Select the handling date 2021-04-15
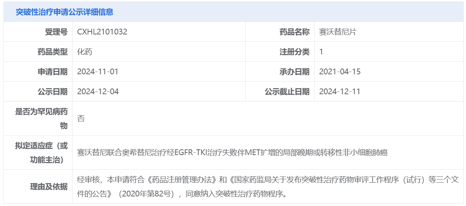This screenshot has width=466, height=206. (x=340, y=72)
